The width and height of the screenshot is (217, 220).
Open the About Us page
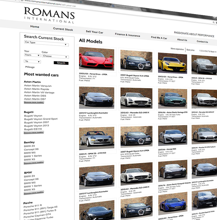(x=182, y=40)
